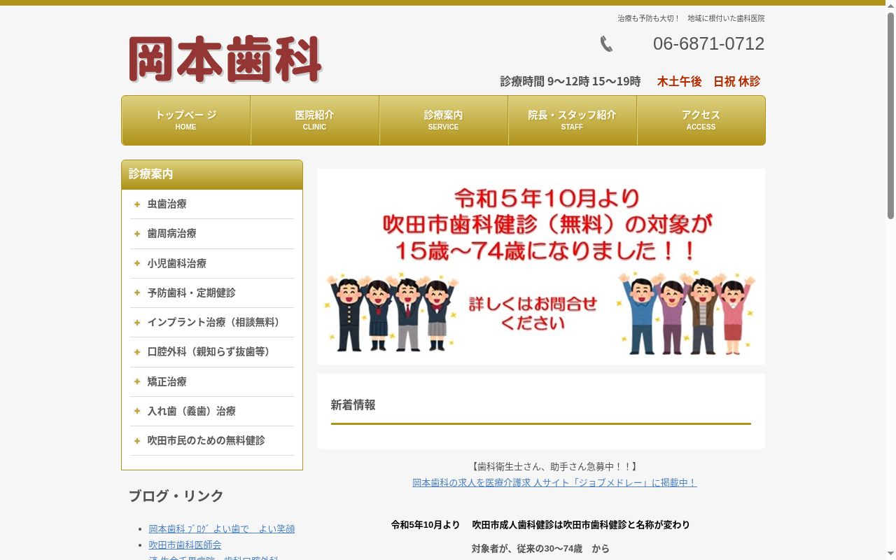Screen dimensions: 896x560
Task: Select 小児歯科治療 in the sidebar
Action: [176, 263]
